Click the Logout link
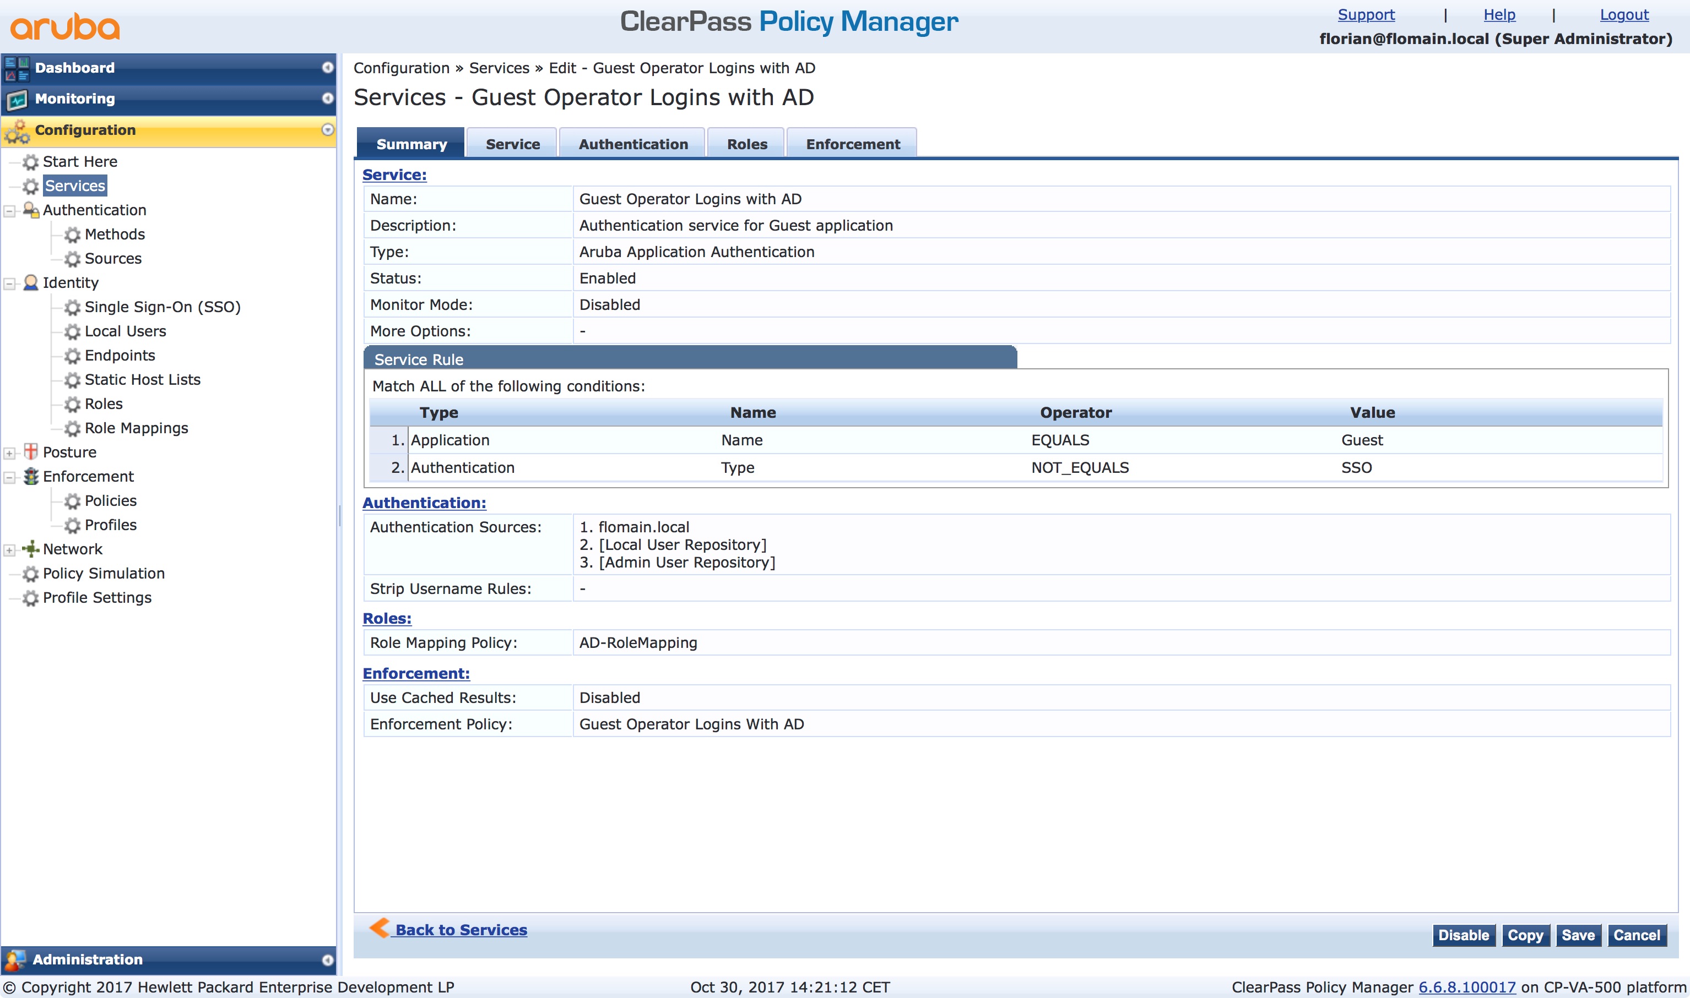 click(x=1624, y=15)
